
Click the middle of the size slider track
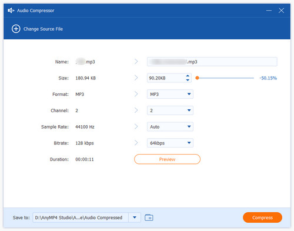point(226,78)
